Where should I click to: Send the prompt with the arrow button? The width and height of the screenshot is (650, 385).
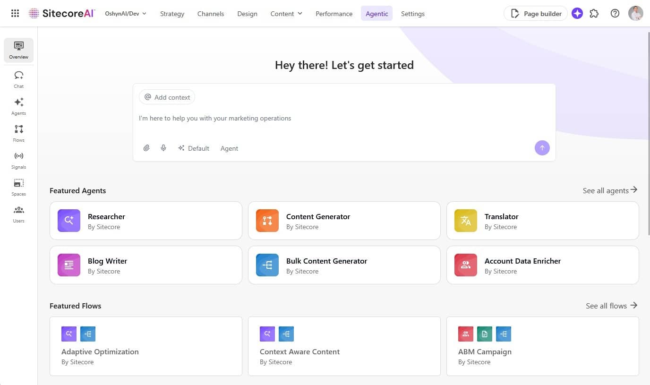pyautogui.click(x=542, y=148)
